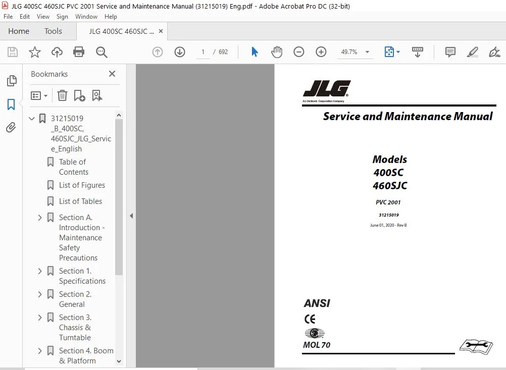The height and width of the screenshot is (370, 506).
Task: Open the zoom level dropdown arrow
Action: click(367, 52)
